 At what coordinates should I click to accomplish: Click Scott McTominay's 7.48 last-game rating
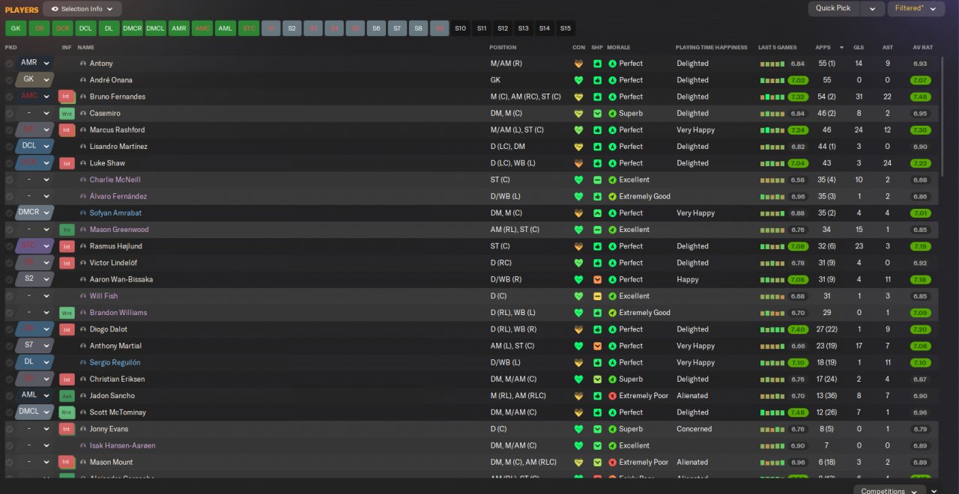(798, 412)
